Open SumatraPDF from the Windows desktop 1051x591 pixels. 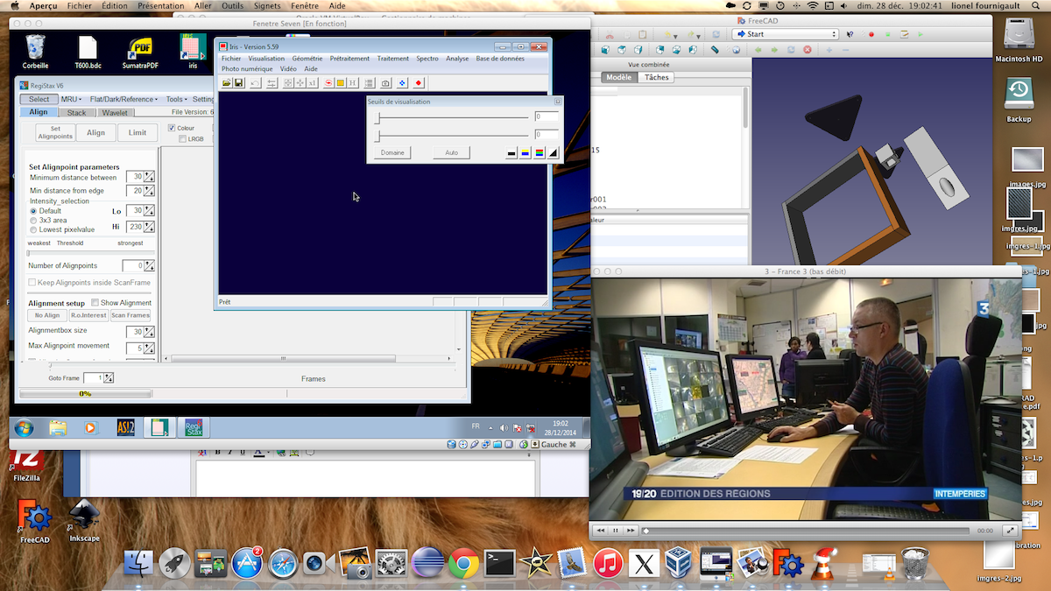tap(139, 53)
